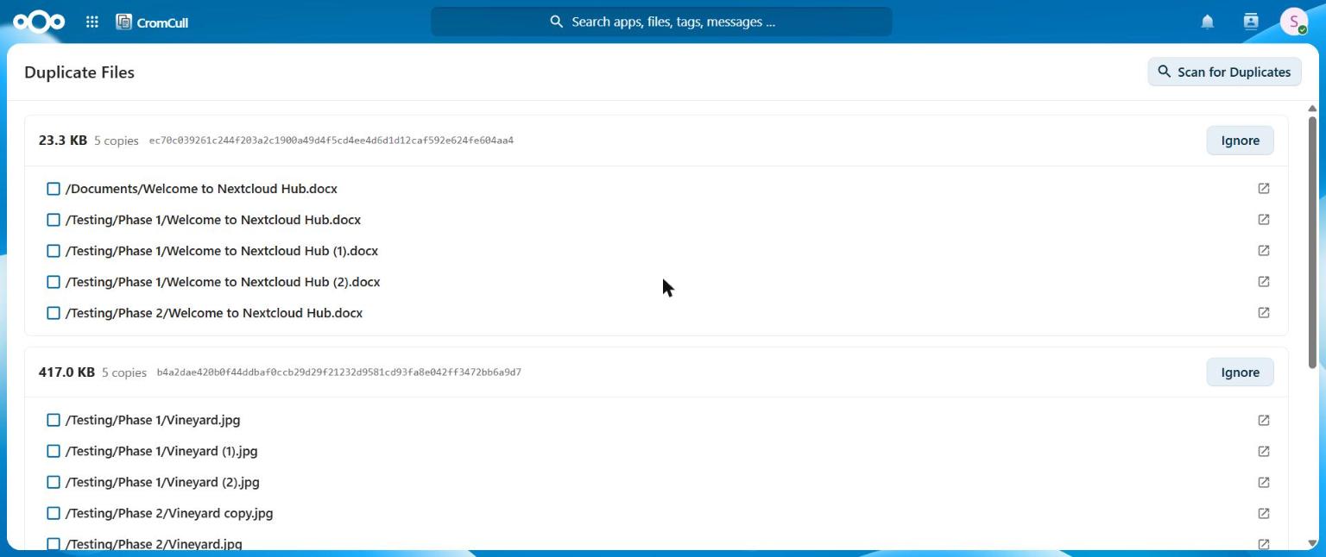Open Welcome to Nextcloud Hub (1).docx link icon

1264,250
